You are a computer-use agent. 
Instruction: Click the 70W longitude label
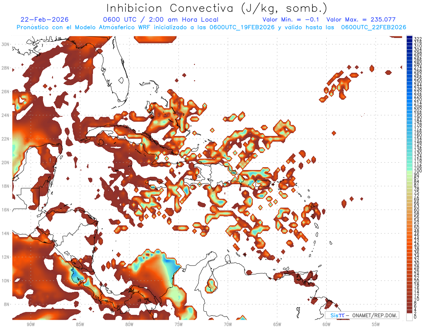[x=228, y=324]
